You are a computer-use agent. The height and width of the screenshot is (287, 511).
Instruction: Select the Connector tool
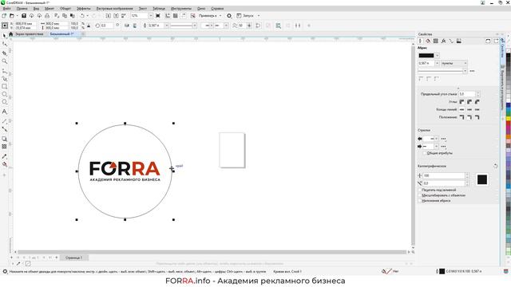click(5, 129)
